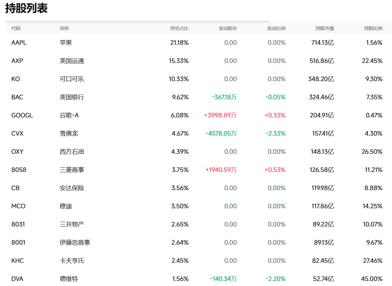This screenshot has width=392, height=286.
Task: Select the 安达保险 stock name
Action: (72, 188)
